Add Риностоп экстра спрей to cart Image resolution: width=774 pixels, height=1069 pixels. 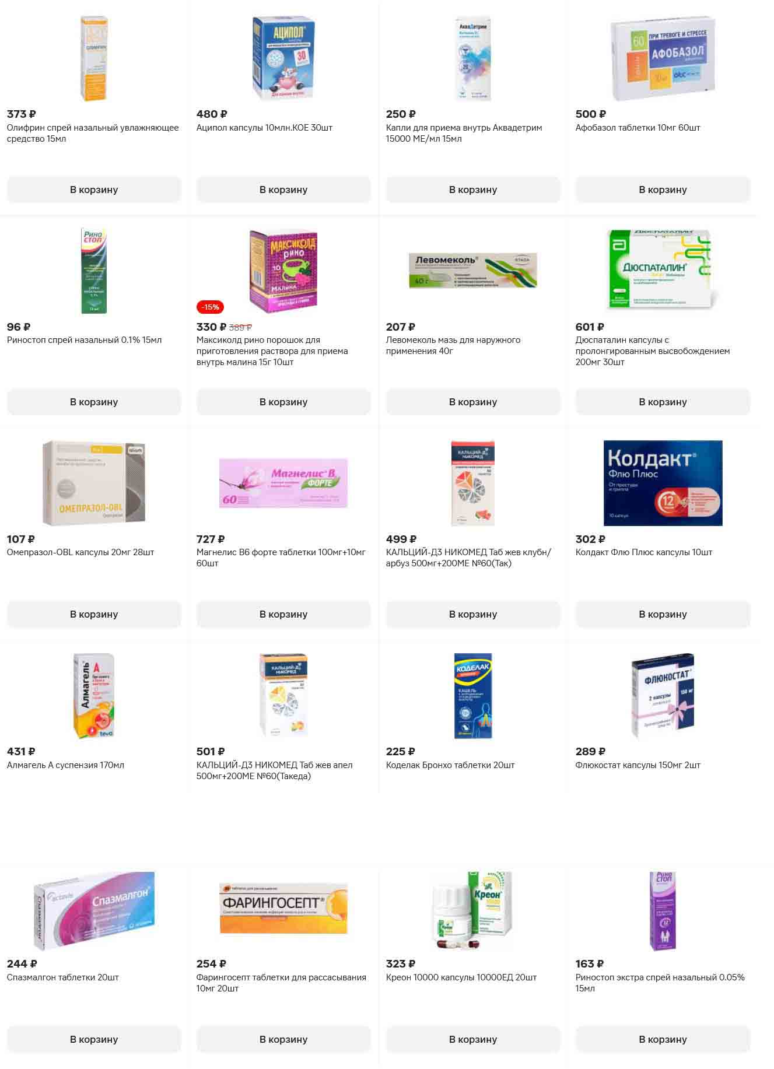click(663, 1039)
